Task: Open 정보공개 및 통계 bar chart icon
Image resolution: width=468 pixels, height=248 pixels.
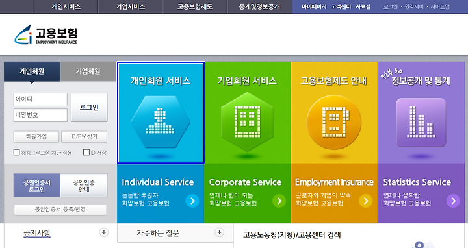Action: click(421, 123)
